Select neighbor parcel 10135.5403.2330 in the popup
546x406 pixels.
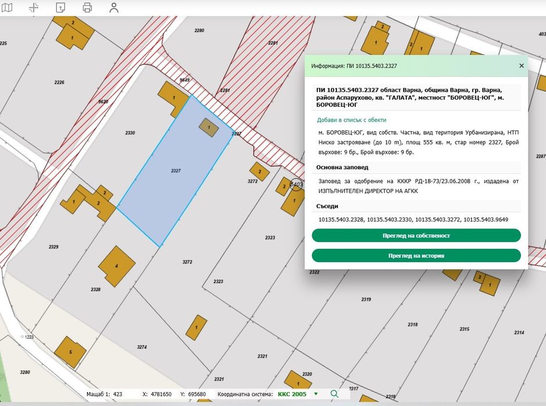[x=389, y=219]
